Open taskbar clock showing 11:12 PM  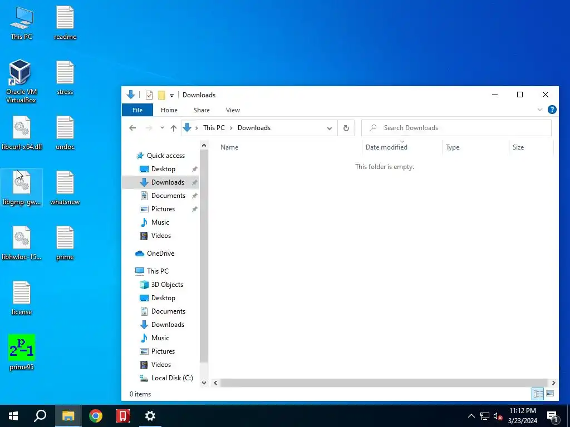[522, 416]
